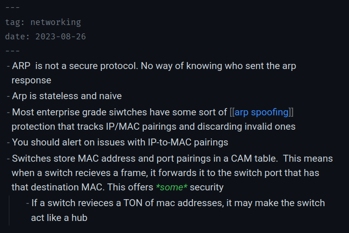Click the indent guide line beside nested bullet
This screenshot has width=349, height=233.
click(9, 210)
